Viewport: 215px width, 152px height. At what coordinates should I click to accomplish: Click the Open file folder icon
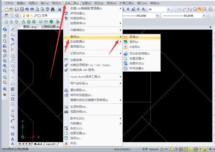(x=11, y=9)
